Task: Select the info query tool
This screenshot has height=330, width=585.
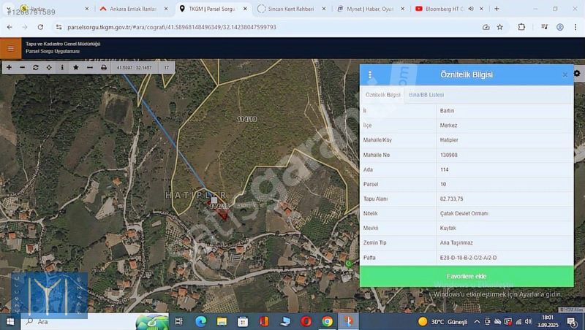Action: (x=62, y=67)
